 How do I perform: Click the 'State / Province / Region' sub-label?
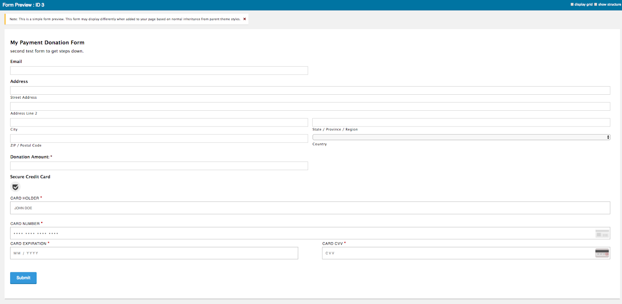pyautogui.click(x=335, y=130)
